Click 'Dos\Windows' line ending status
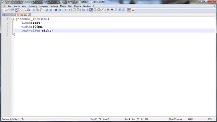This screenshot has width=217, height=122. point(176,119)
